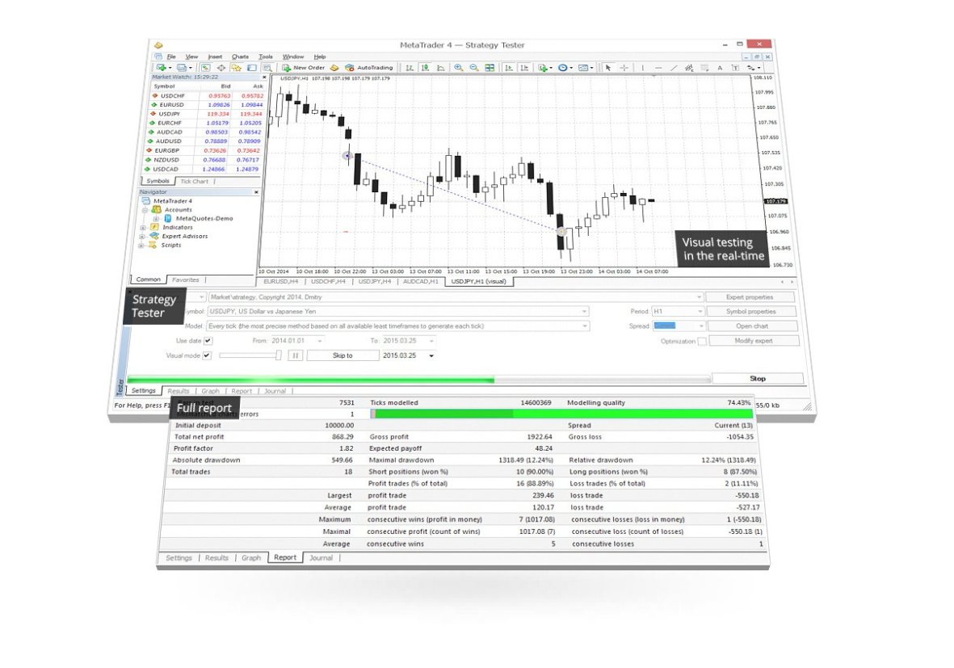This screenshot has height=668, width=954.
Task: Collapse the Accounts node in Navigator
Action: click(x=145, y=210)
